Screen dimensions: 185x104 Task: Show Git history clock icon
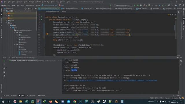(x=169, y=5)
